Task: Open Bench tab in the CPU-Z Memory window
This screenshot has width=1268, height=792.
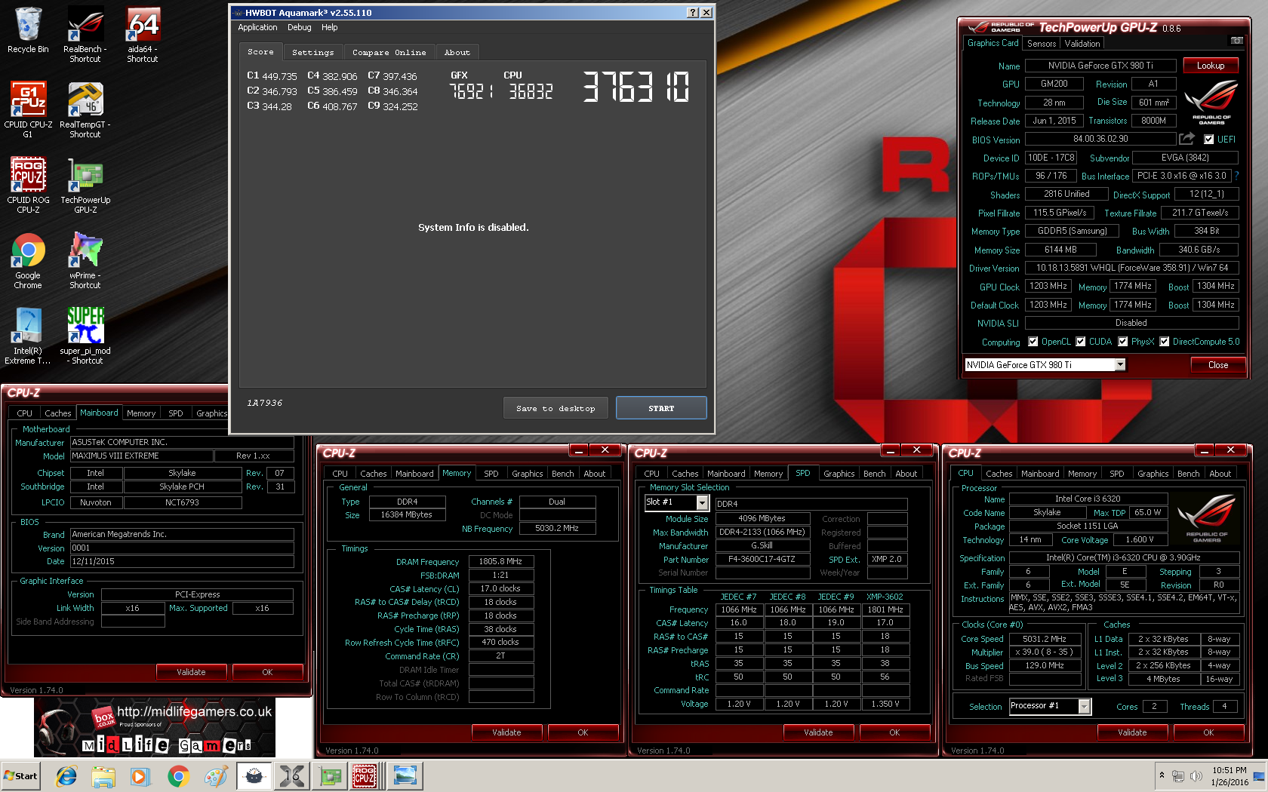Action: tap(562, 474)
